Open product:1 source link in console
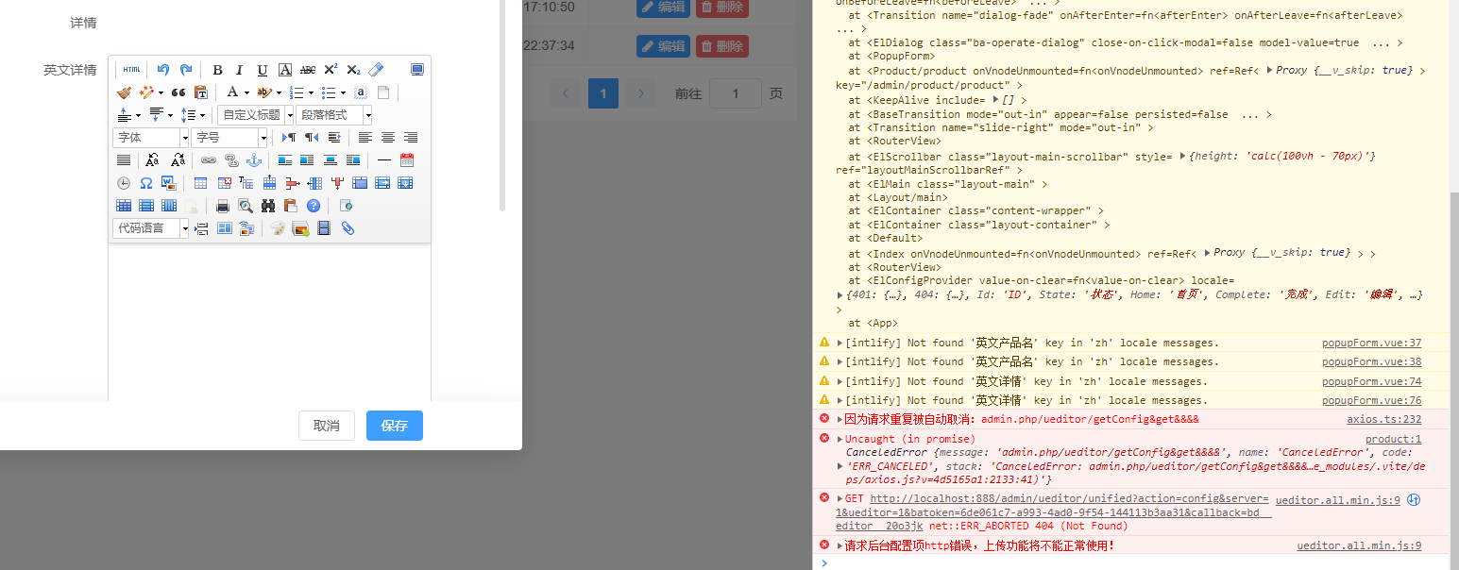This screenshot has width=1459, height=570. pyautogui.click(x=1393, y=439)
